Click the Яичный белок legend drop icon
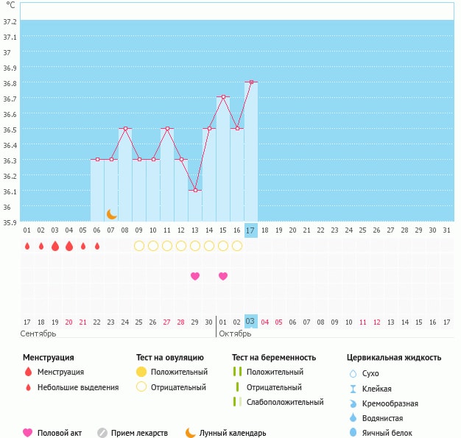This screenshot has width=461, height=438. coord(353,433)
